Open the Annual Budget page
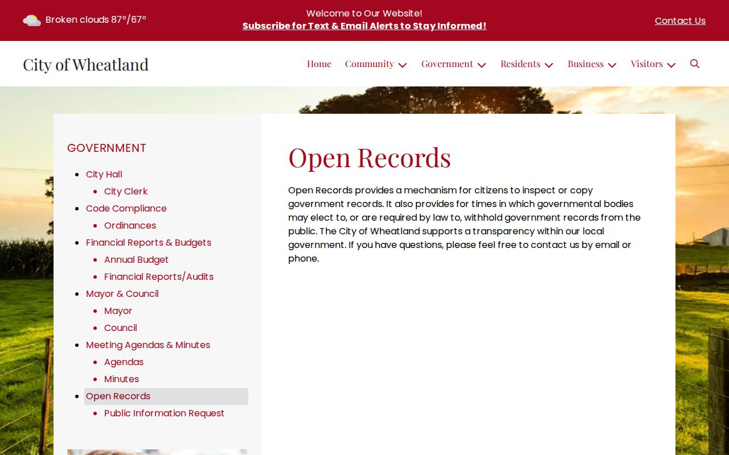The height and width of the screenshot is (455, 729). [x=136, y=259]
